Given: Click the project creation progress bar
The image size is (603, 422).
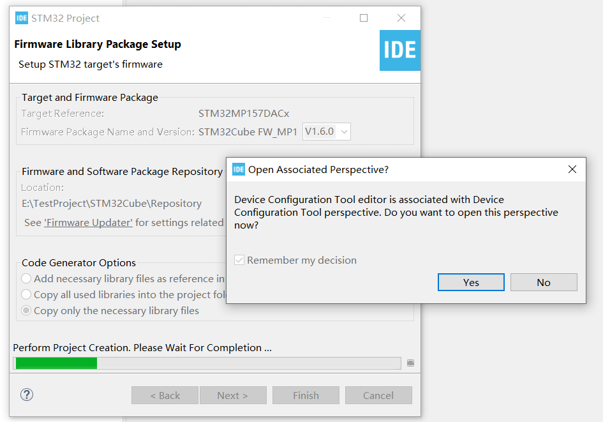Looking at the screenshot, I should tap(207, 363).
